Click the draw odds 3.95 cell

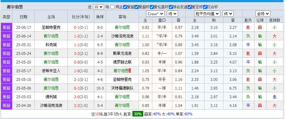[214, 88]
